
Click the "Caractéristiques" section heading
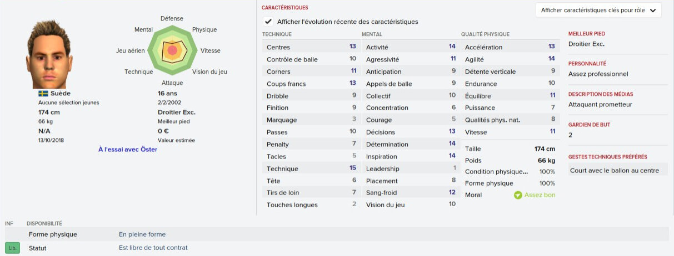coord(284,8)
